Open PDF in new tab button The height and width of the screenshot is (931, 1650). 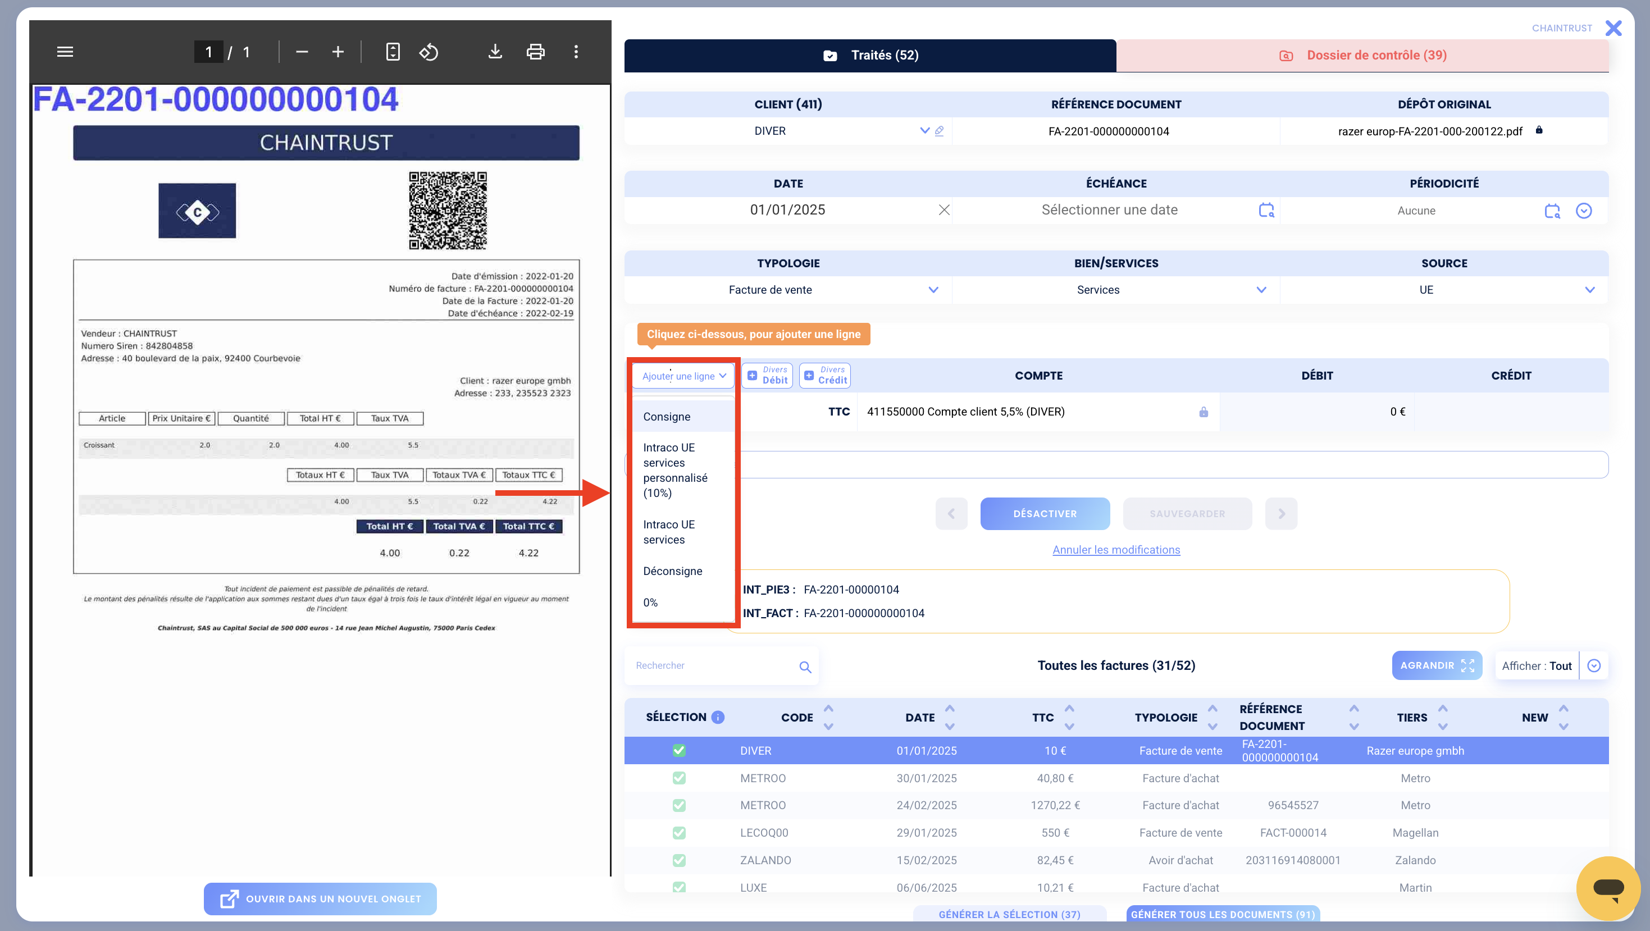click(320, 899)
